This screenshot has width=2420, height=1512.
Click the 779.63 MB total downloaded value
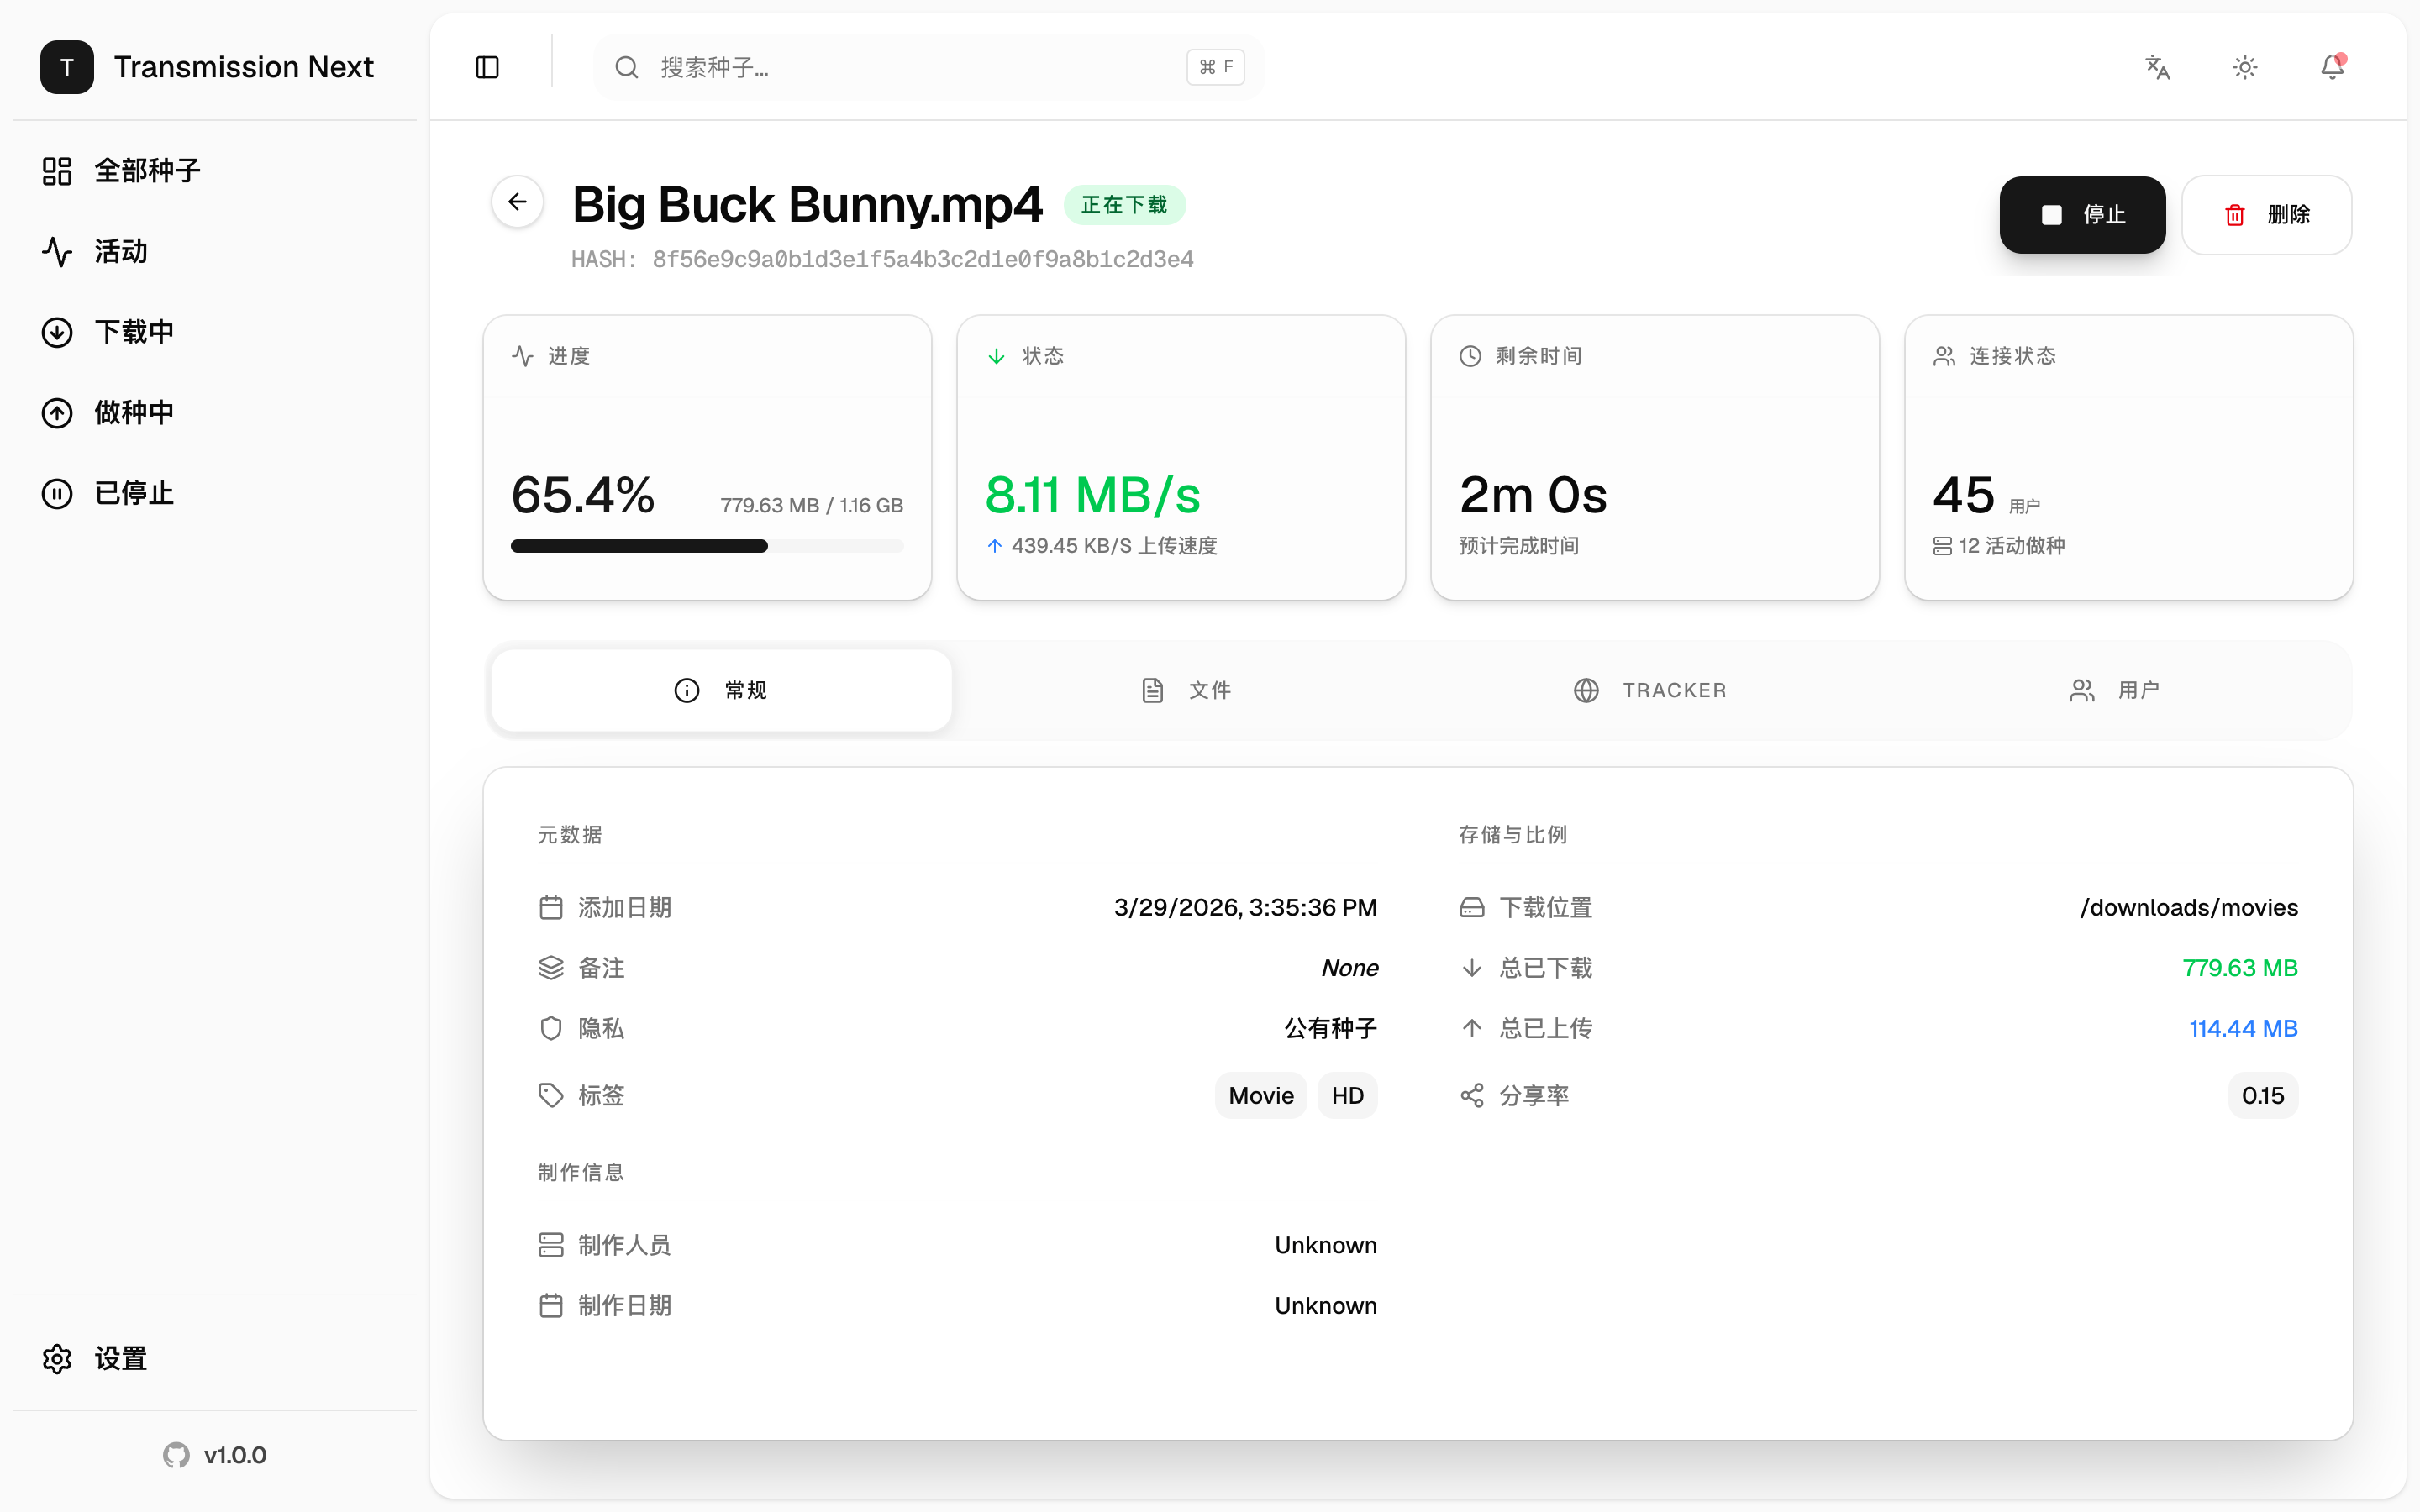click(x=2240, y=968)
